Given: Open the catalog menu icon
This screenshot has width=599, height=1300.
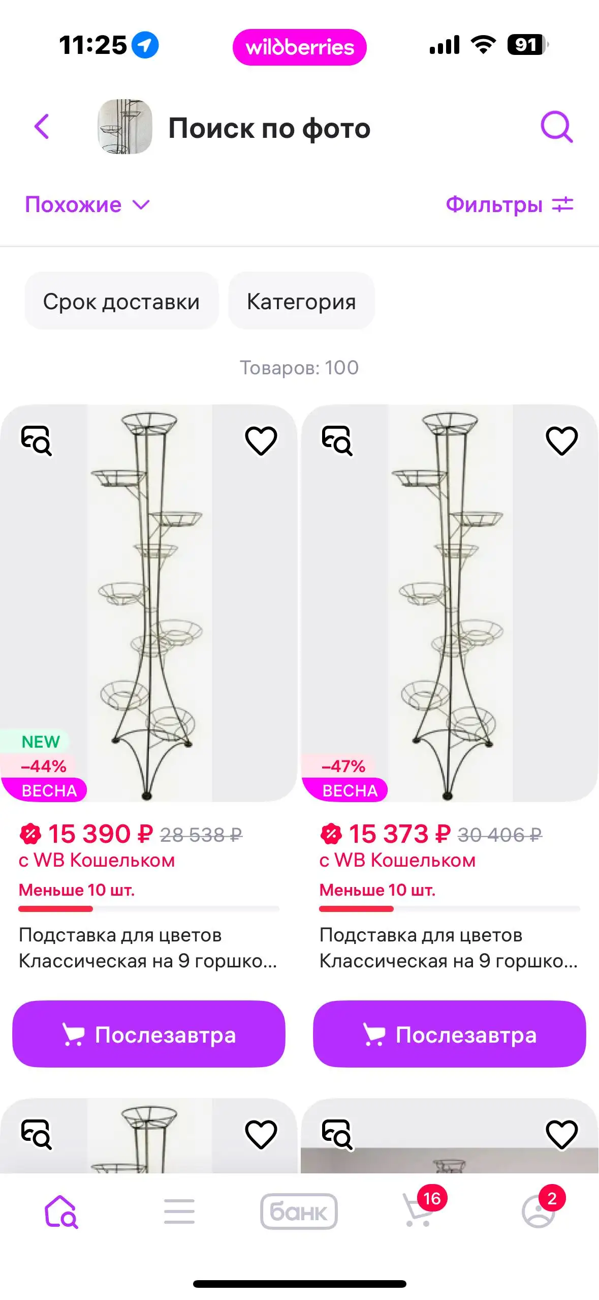Looking at the screenshot, I should click(x=179, y=1211).
